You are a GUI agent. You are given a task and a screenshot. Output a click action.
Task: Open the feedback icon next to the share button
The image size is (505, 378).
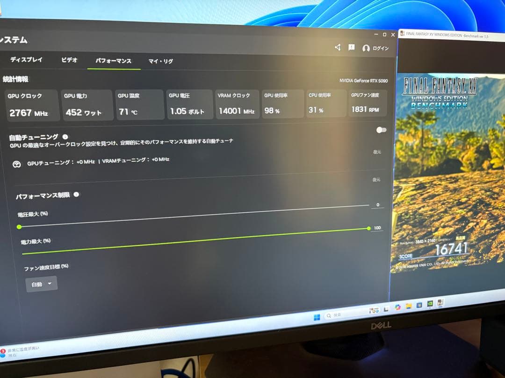(x=351, y=47)
